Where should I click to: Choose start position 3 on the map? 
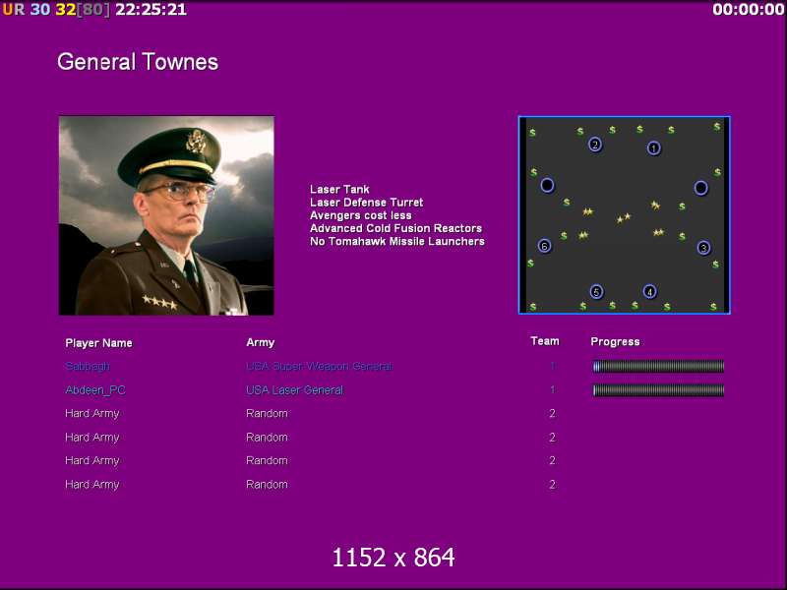tap(703, 248)
